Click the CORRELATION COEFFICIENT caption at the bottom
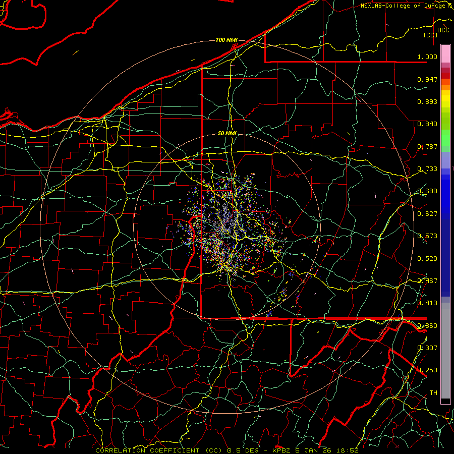 click(227, 450)
